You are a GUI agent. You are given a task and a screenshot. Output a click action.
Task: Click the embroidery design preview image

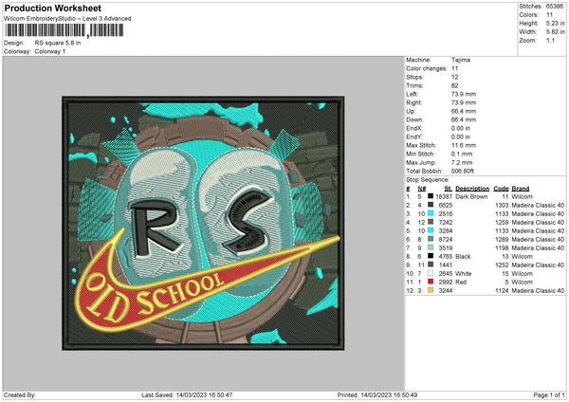(201, 220)
